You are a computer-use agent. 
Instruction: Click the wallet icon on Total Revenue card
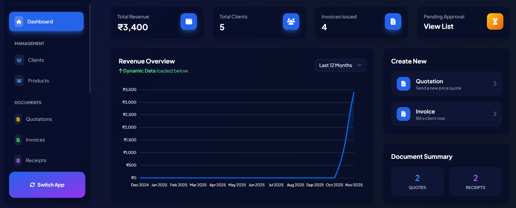click(189, 21)
